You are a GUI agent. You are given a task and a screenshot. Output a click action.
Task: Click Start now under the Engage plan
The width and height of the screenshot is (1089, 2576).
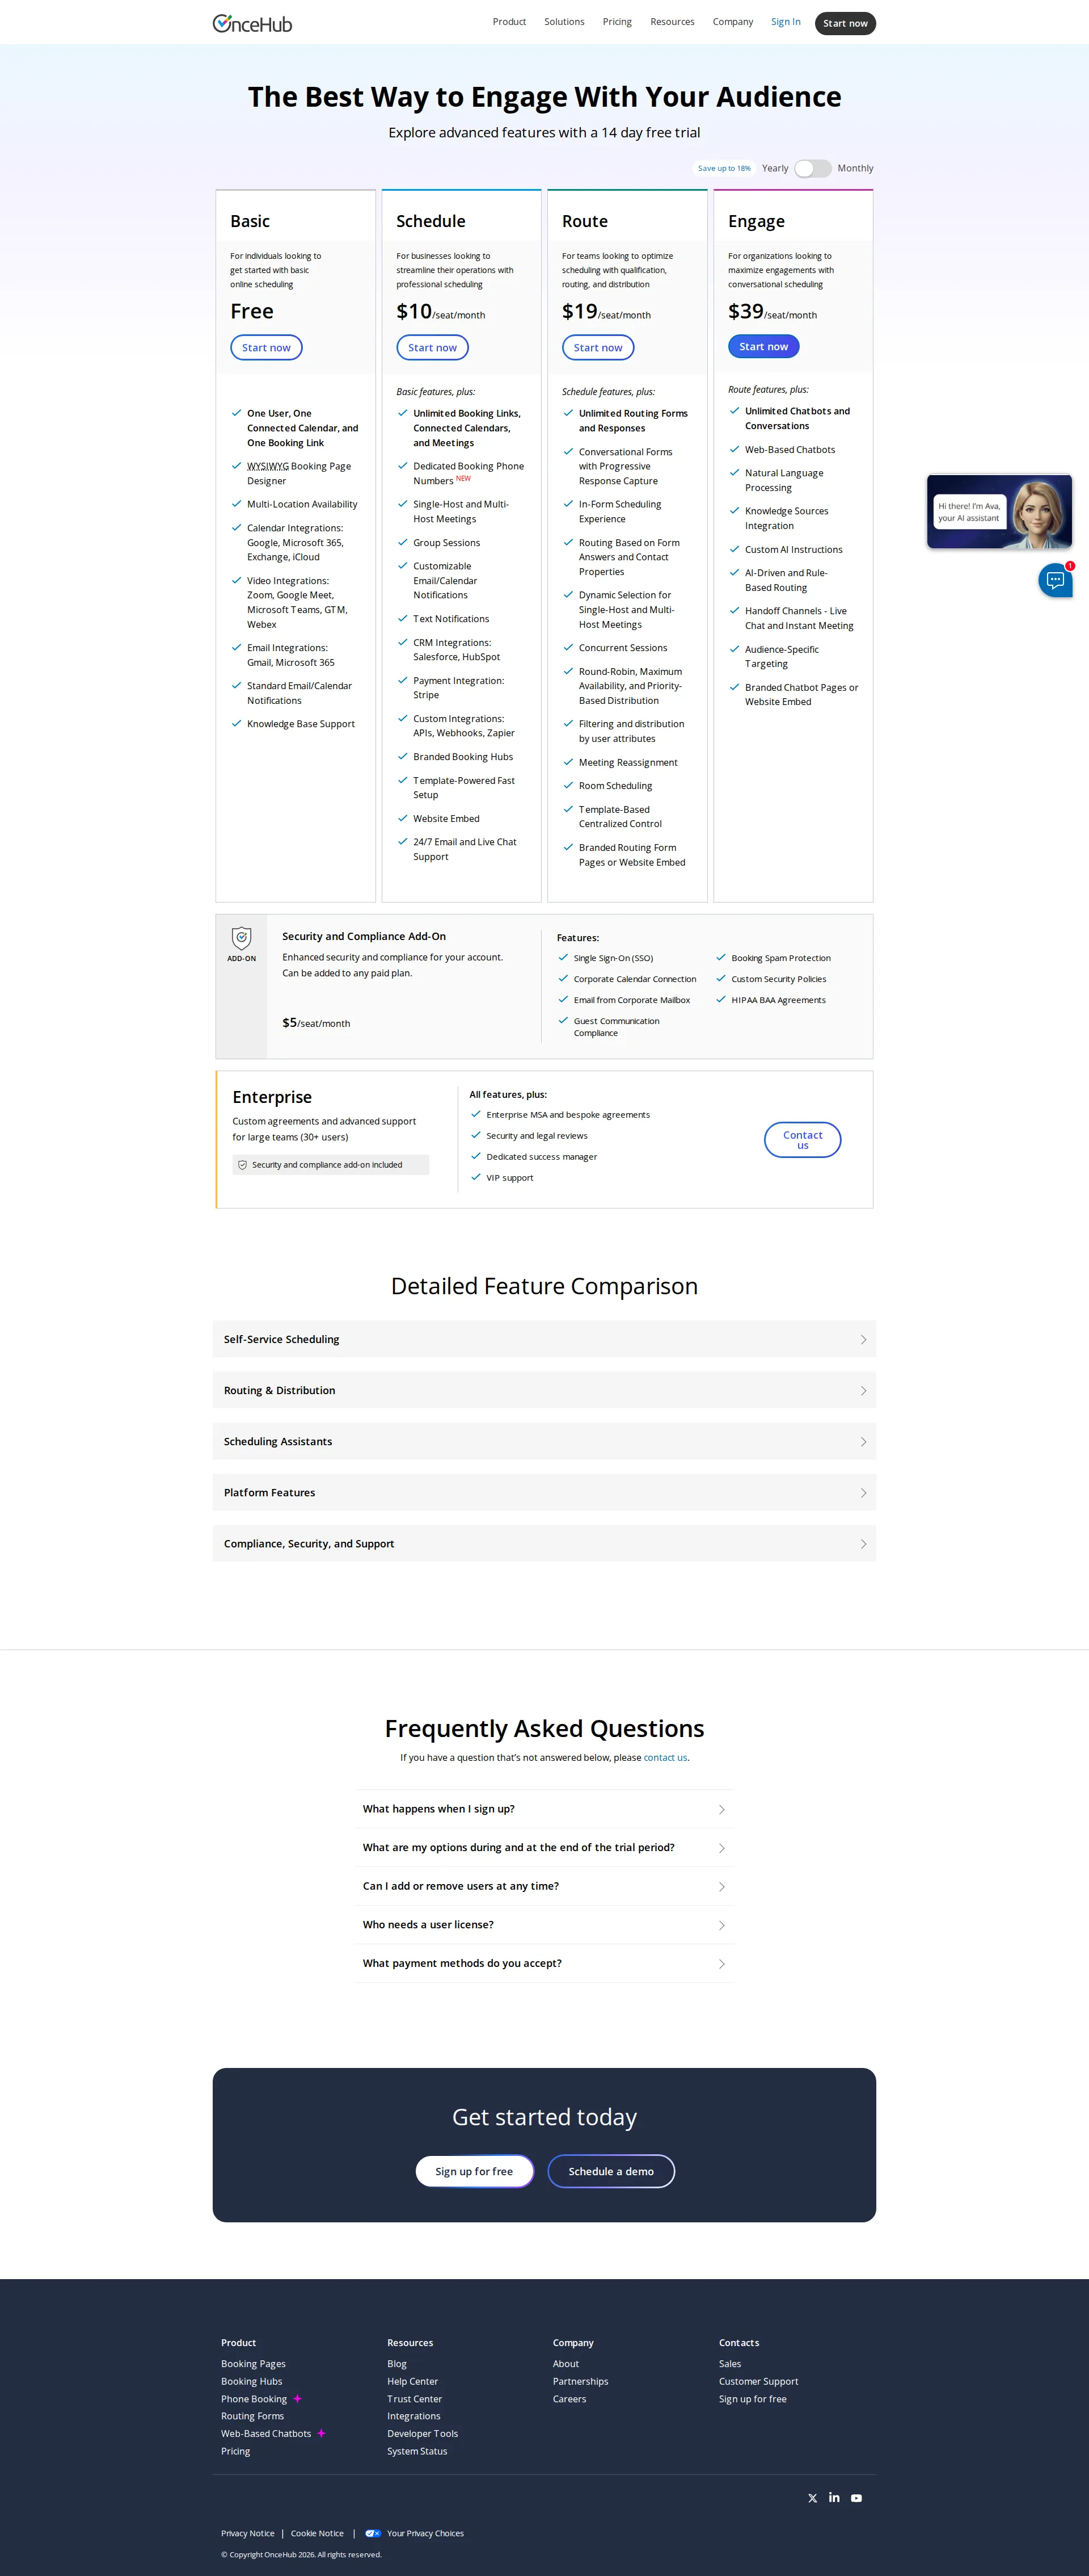click(763, 346)
